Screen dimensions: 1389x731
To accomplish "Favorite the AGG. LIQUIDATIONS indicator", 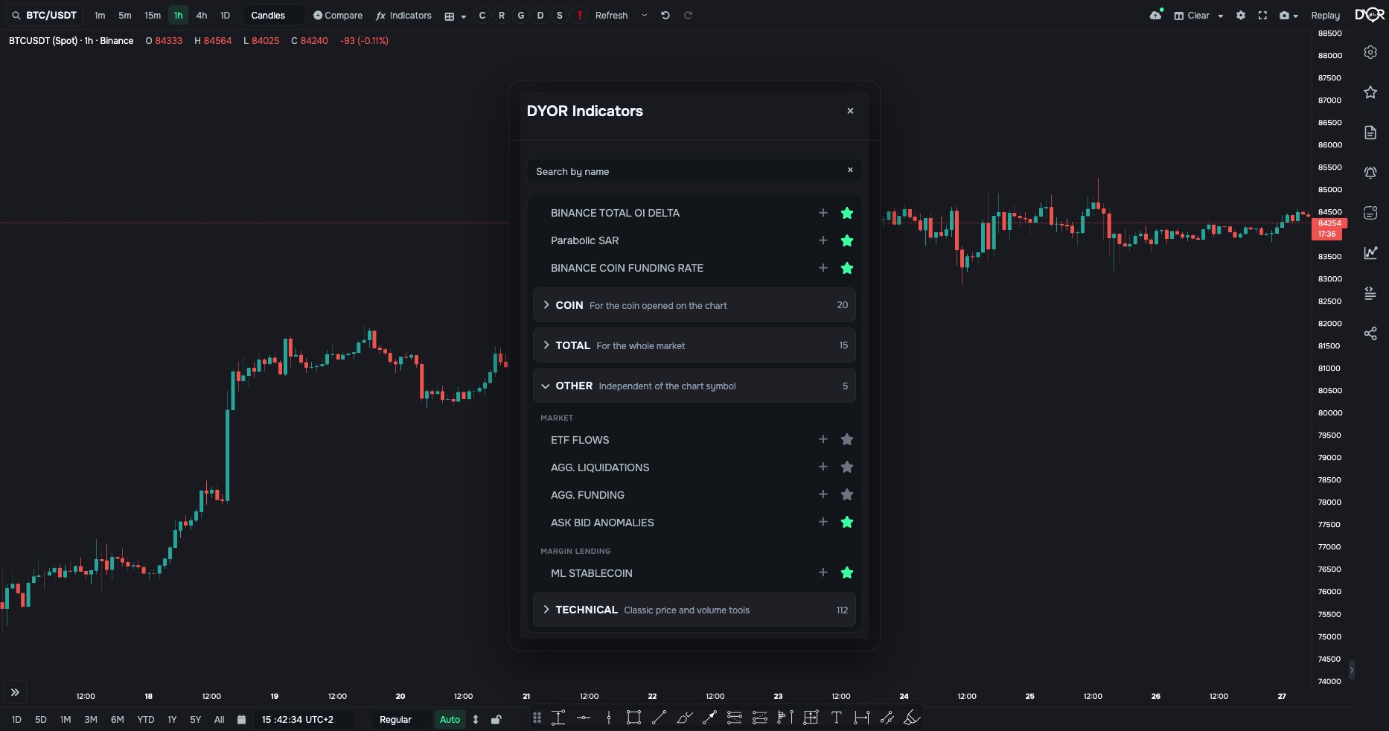I will (x=847, y=467).
